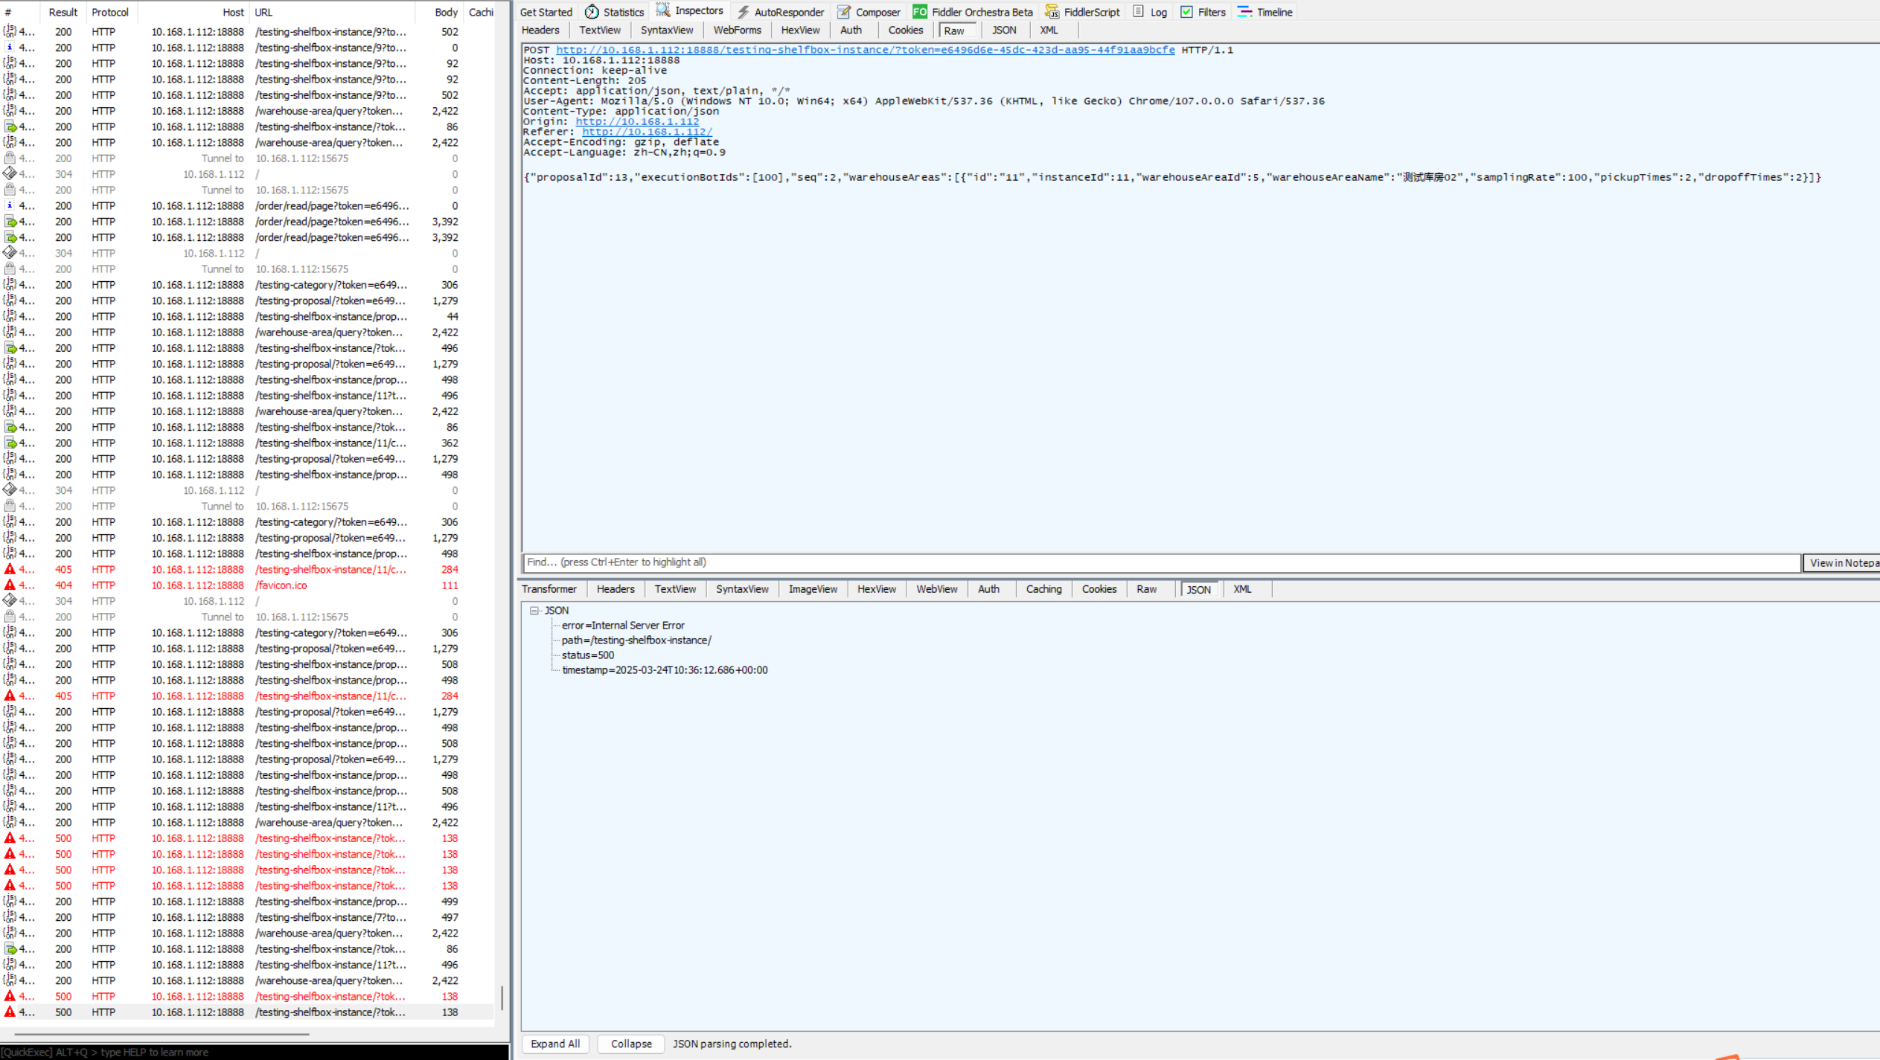
Task: Open response Caching tab
Action: (x=1043, y=589)
